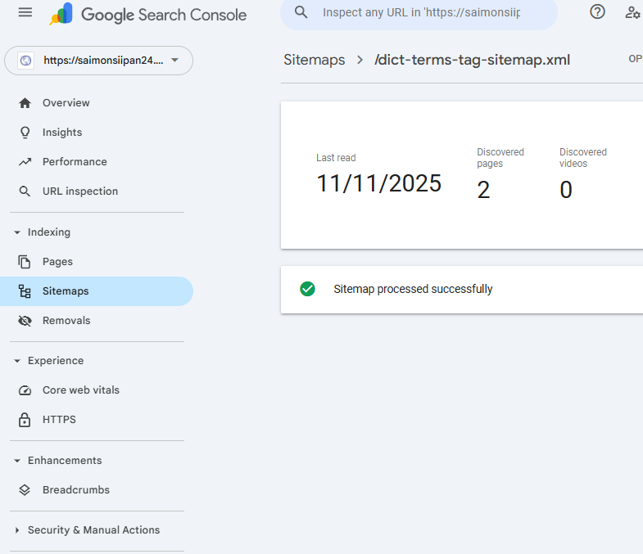Open the Pages indexing report

(x=57, y=262)
